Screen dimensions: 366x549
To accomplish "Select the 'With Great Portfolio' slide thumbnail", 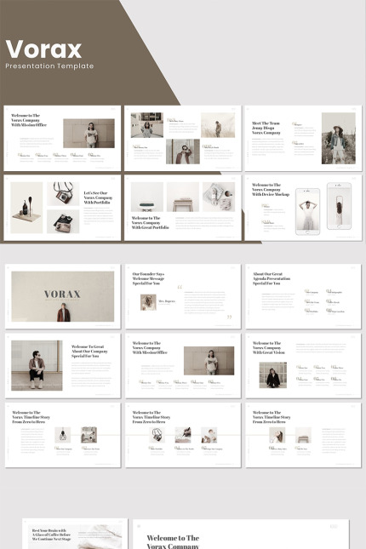I will (183, 208).
